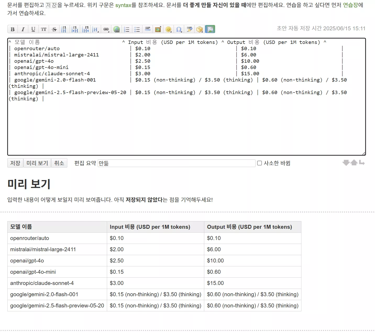Apply monospaced TT code formatting

pyautogui.click(x=44, y=29)
